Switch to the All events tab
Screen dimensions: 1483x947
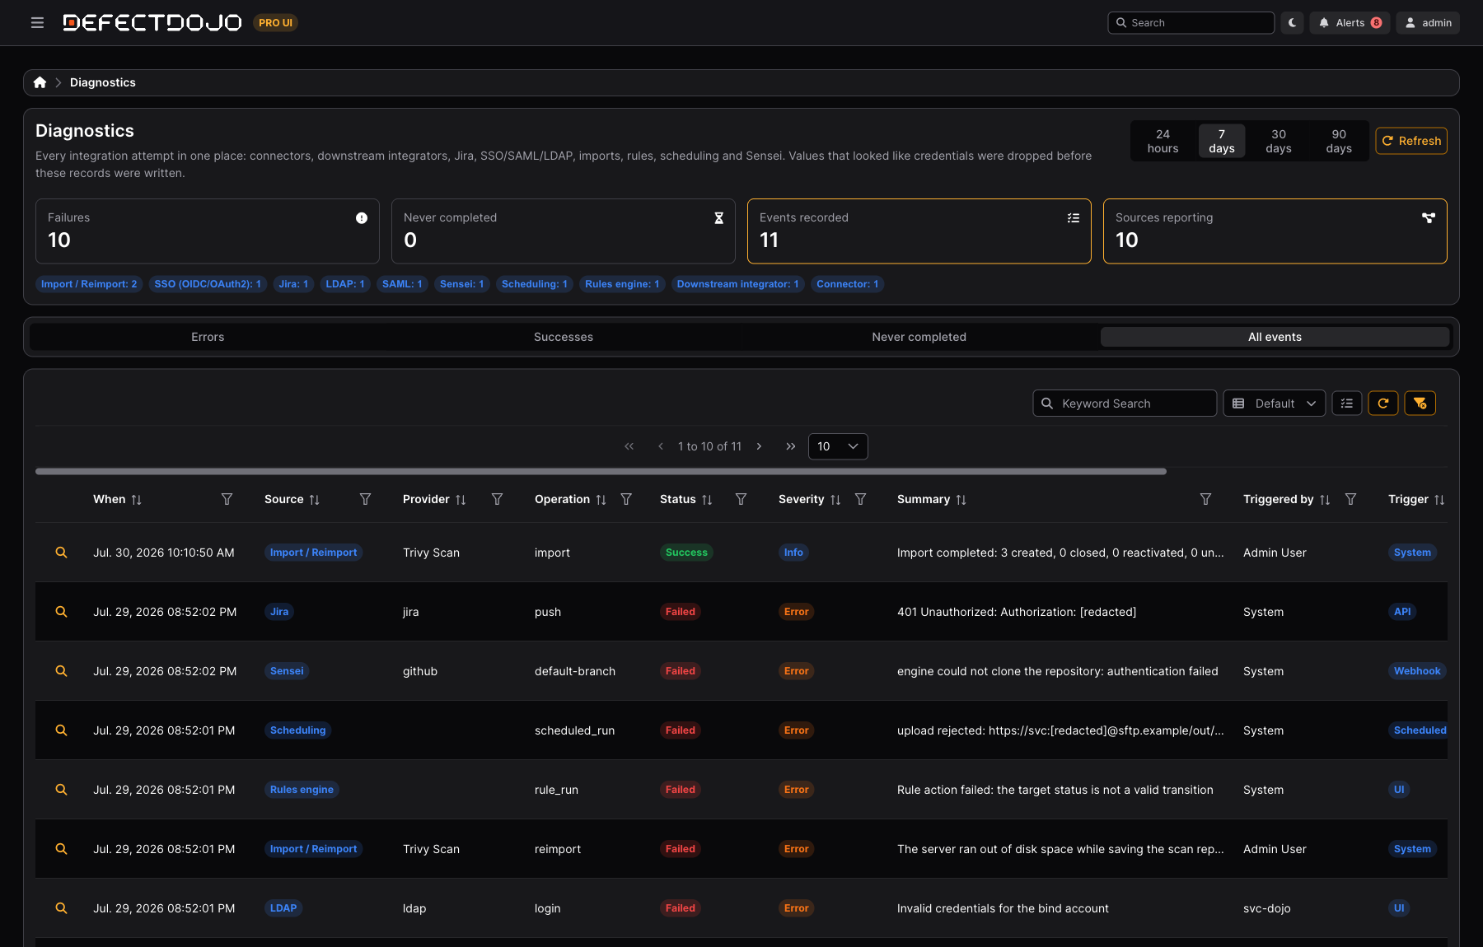coord(1275,337)
